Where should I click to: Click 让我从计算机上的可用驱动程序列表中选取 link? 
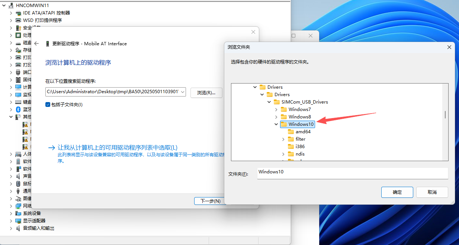point(117,147)
